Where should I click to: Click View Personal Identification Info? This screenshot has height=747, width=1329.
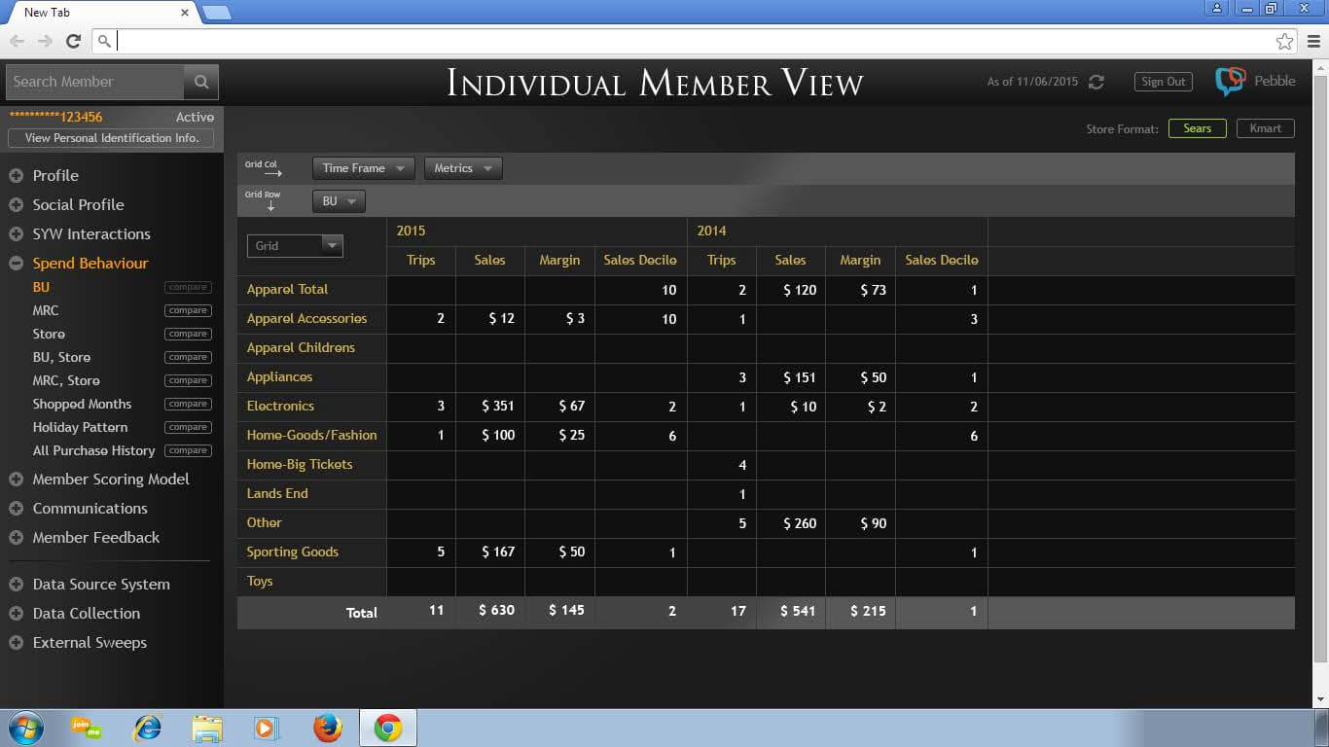pyautogui.click(x=112, y=138)
